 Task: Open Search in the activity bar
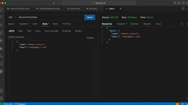(x=1, y=17)
